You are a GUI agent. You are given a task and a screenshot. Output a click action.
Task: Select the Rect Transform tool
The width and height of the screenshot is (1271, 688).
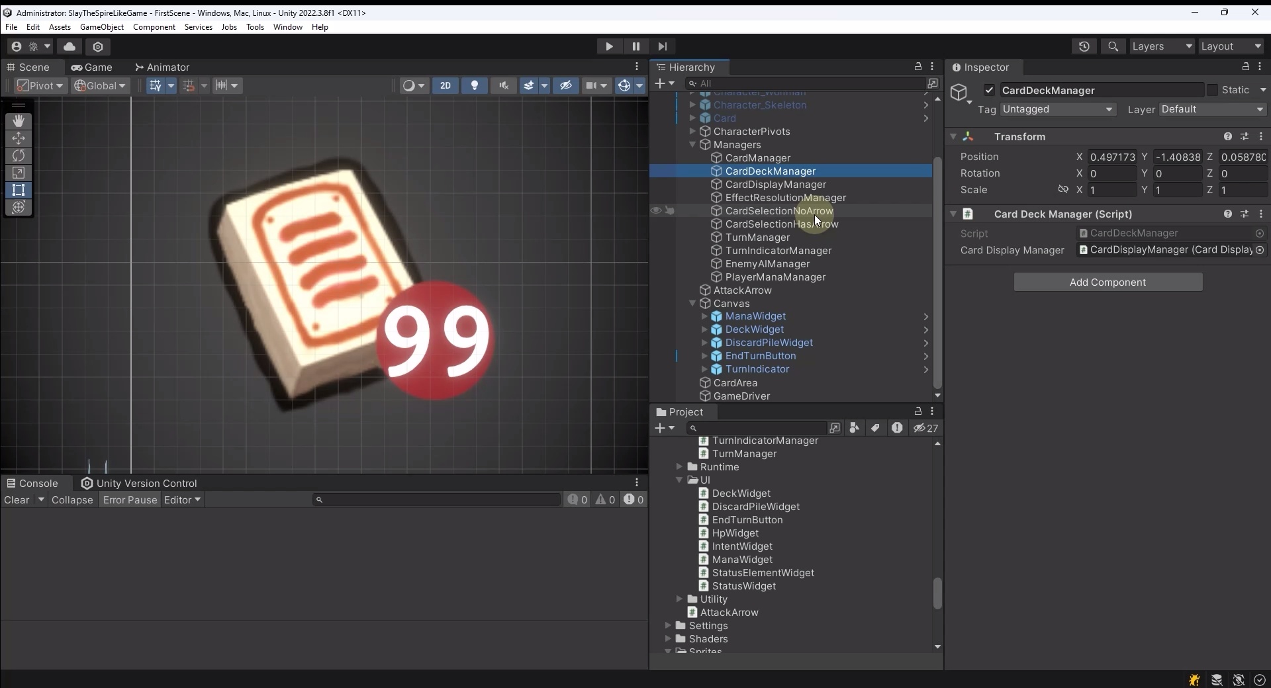click(x=19, y=190)
